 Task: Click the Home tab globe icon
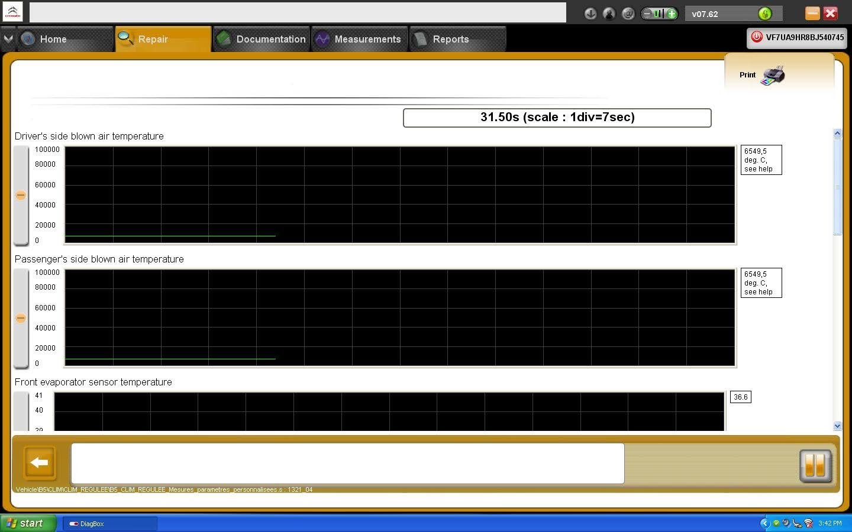pos(28,39)
